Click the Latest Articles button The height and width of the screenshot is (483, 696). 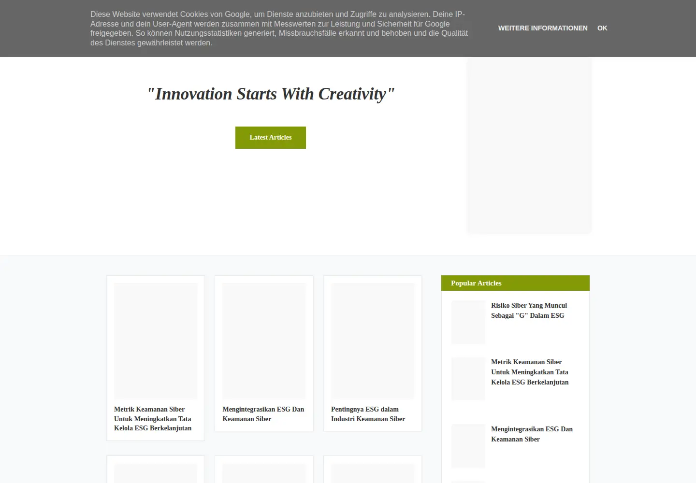(271, 138)
